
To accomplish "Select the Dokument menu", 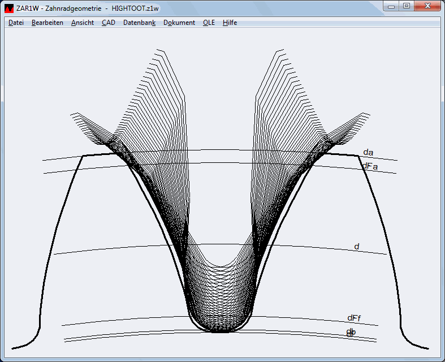I will click(179, 23).
